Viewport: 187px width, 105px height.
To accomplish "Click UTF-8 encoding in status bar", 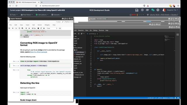I will [160, 98].
